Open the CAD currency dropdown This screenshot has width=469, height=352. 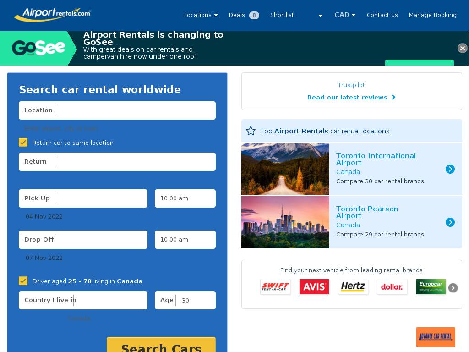point(345,15)
